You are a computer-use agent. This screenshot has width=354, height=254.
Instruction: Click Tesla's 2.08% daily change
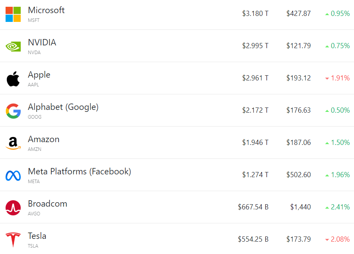340,239
